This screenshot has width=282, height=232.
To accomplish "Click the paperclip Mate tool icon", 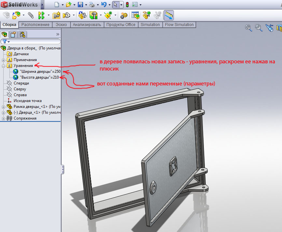I will coord(31,15).
